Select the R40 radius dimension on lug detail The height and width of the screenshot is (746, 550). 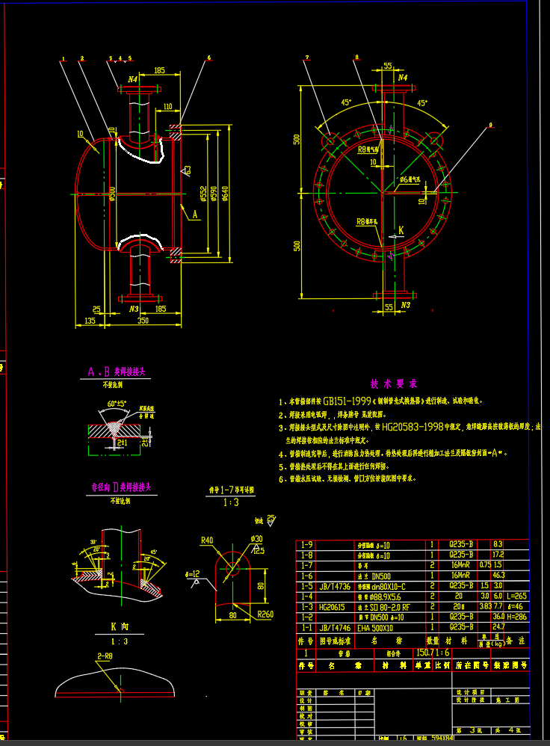206,540
